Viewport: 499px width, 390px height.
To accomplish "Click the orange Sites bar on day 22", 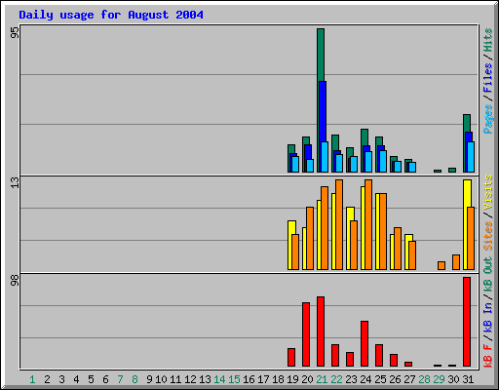I will [x=339, y=224].
